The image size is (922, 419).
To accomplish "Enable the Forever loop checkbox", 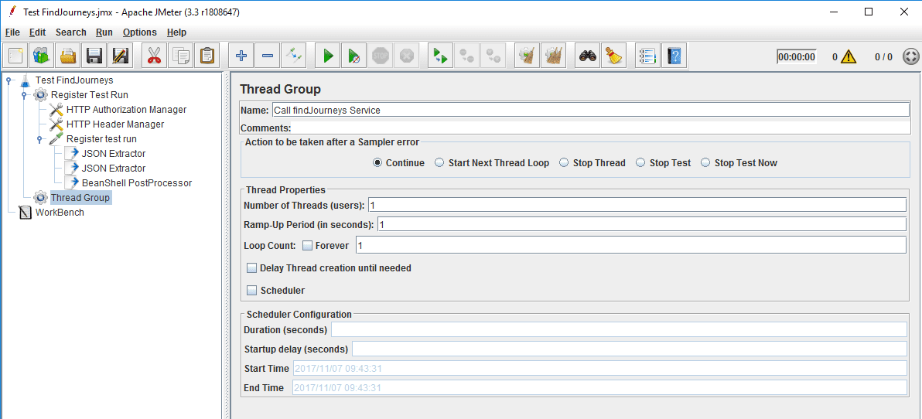I will point(308,246).
